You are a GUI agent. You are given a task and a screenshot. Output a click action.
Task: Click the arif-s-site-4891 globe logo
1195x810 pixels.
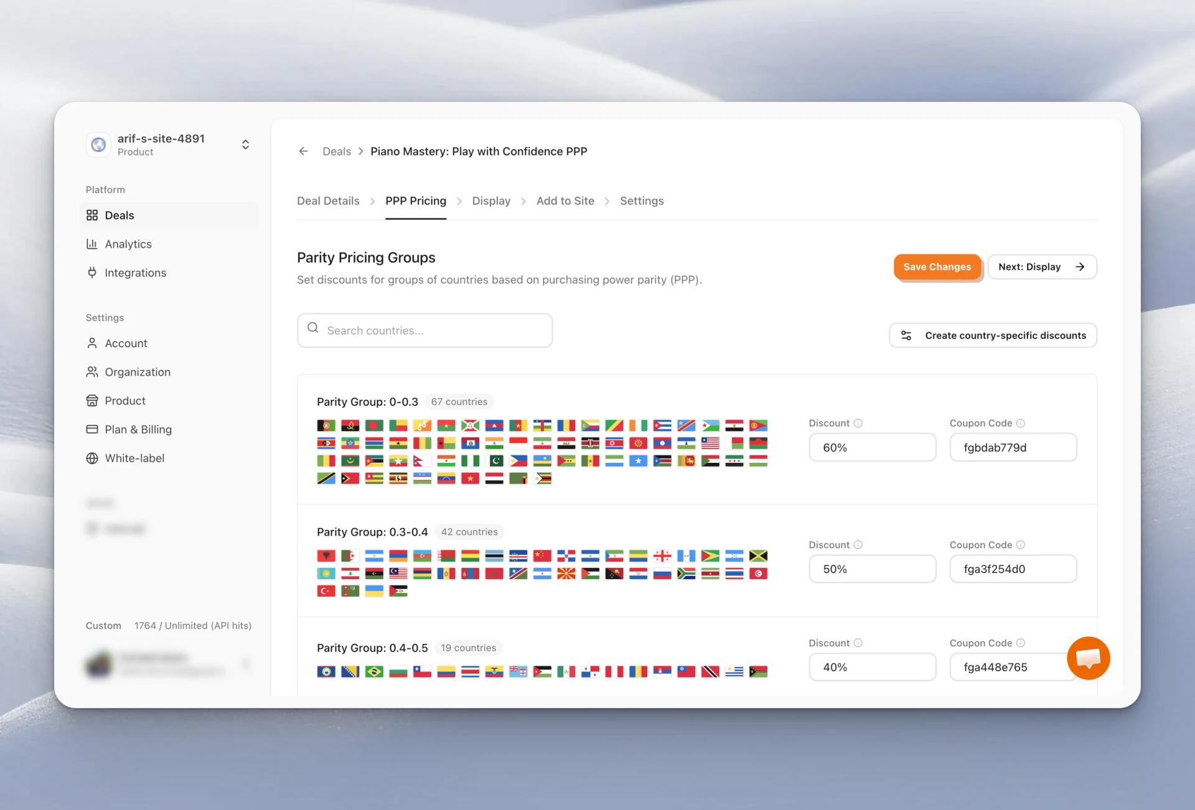tap(98, 145)
